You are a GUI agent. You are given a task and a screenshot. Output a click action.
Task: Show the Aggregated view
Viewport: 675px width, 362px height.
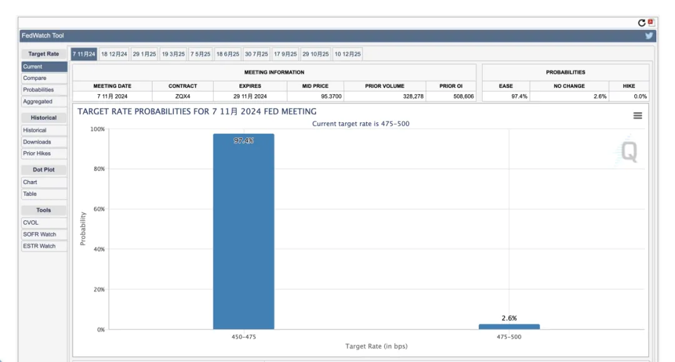click(x=44, y=102)
